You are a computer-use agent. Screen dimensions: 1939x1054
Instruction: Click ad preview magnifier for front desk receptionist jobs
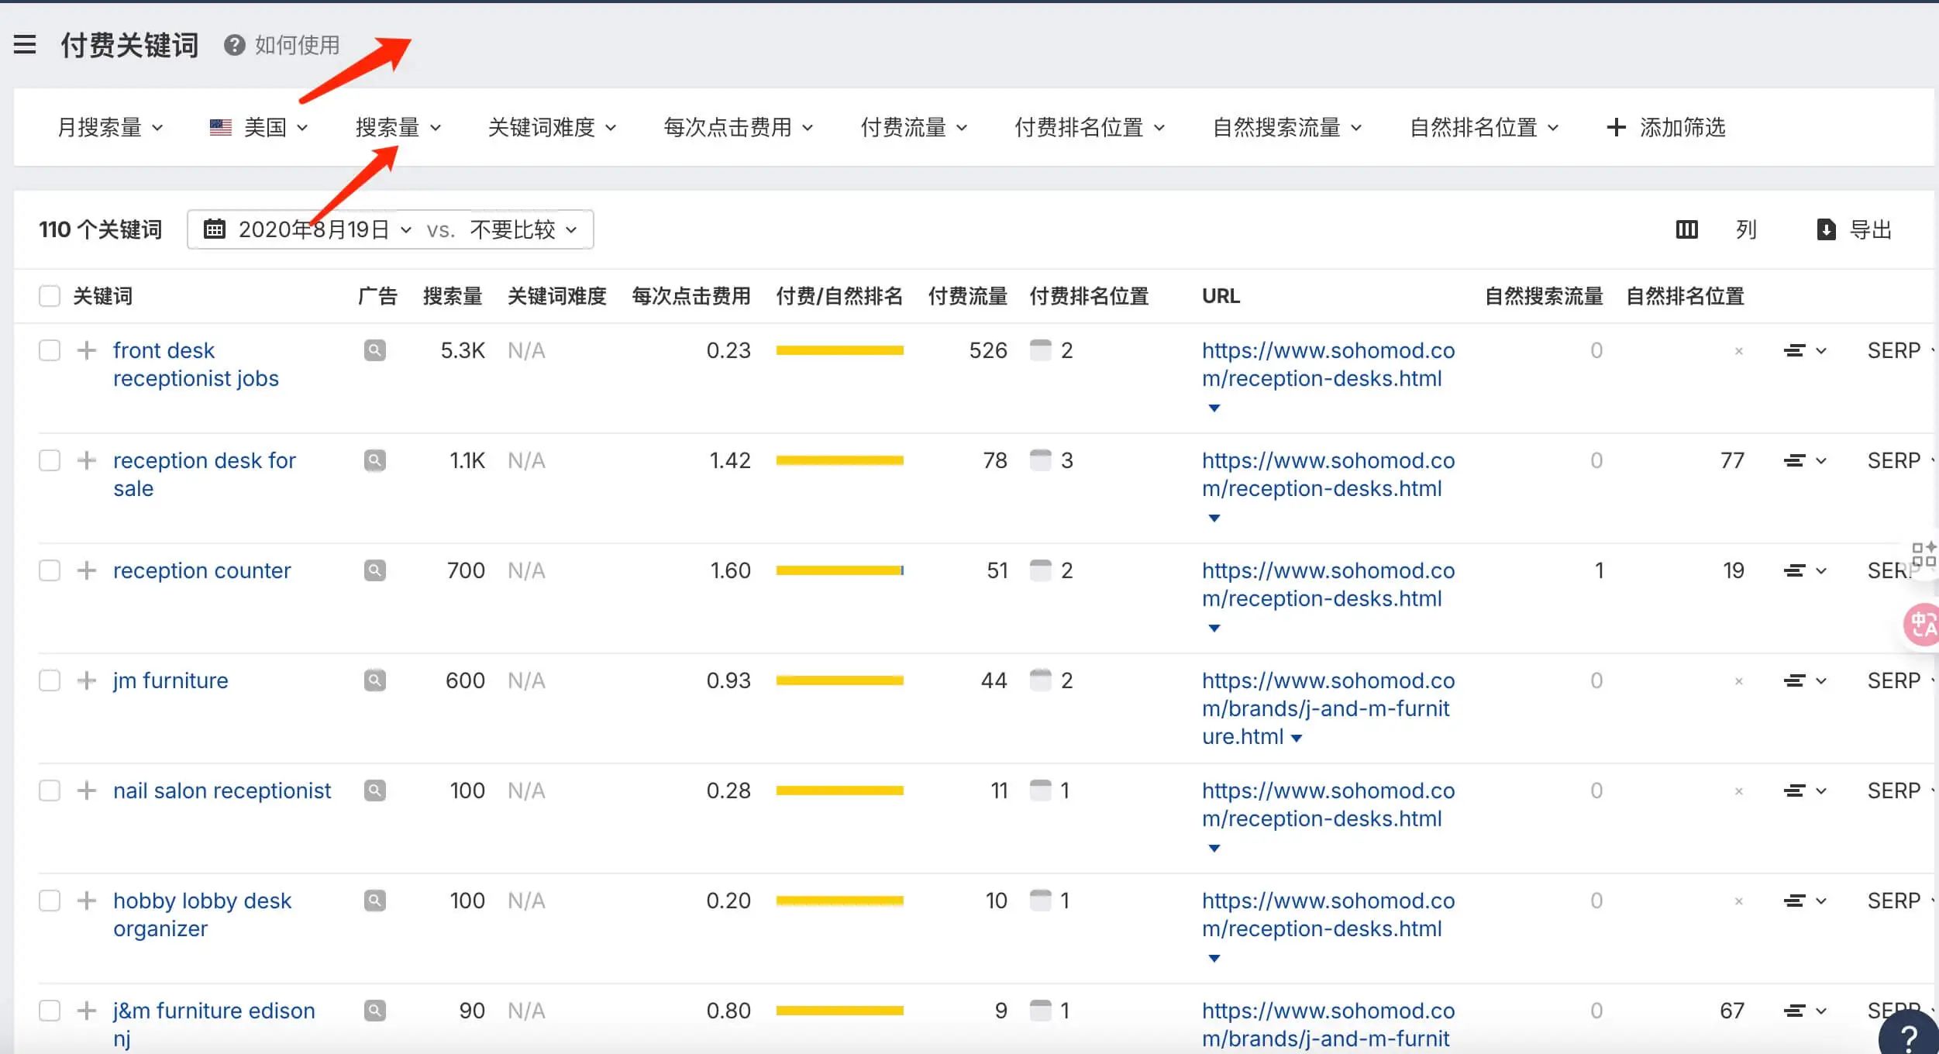tap(375, 350)
